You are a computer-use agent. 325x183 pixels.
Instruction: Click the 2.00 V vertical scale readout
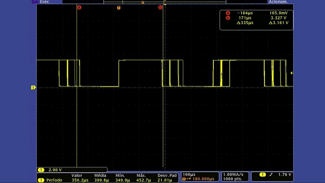click(x=55, y=170)
